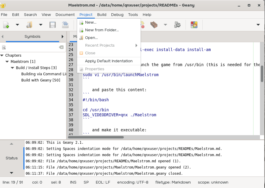Collapse the Build / Install Steps node
The width and height of the screenshot is (265, 188).
(x=12, y=68)
